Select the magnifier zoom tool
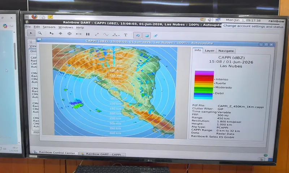The width and height of the screenshot is (289, 173). 40,33
